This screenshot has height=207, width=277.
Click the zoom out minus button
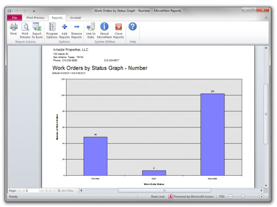pos(229,196)
